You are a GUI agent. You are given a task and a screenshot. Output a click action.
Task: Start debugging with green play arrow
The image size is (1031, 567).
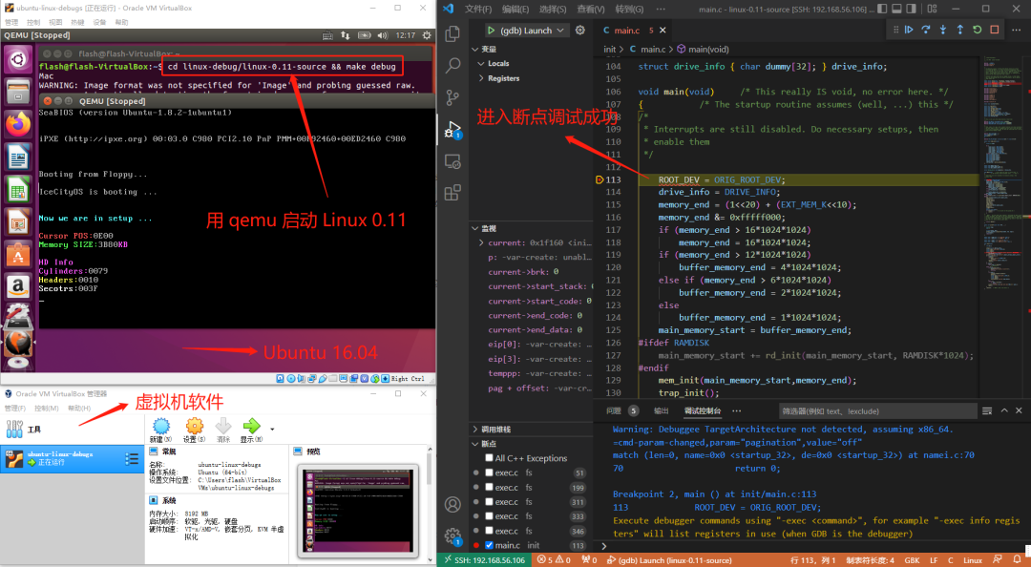[x=491, y=31]
